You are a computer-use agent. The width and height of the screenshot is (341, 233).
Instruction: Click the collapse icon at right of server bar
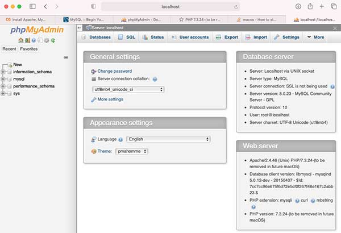[335, 28]
